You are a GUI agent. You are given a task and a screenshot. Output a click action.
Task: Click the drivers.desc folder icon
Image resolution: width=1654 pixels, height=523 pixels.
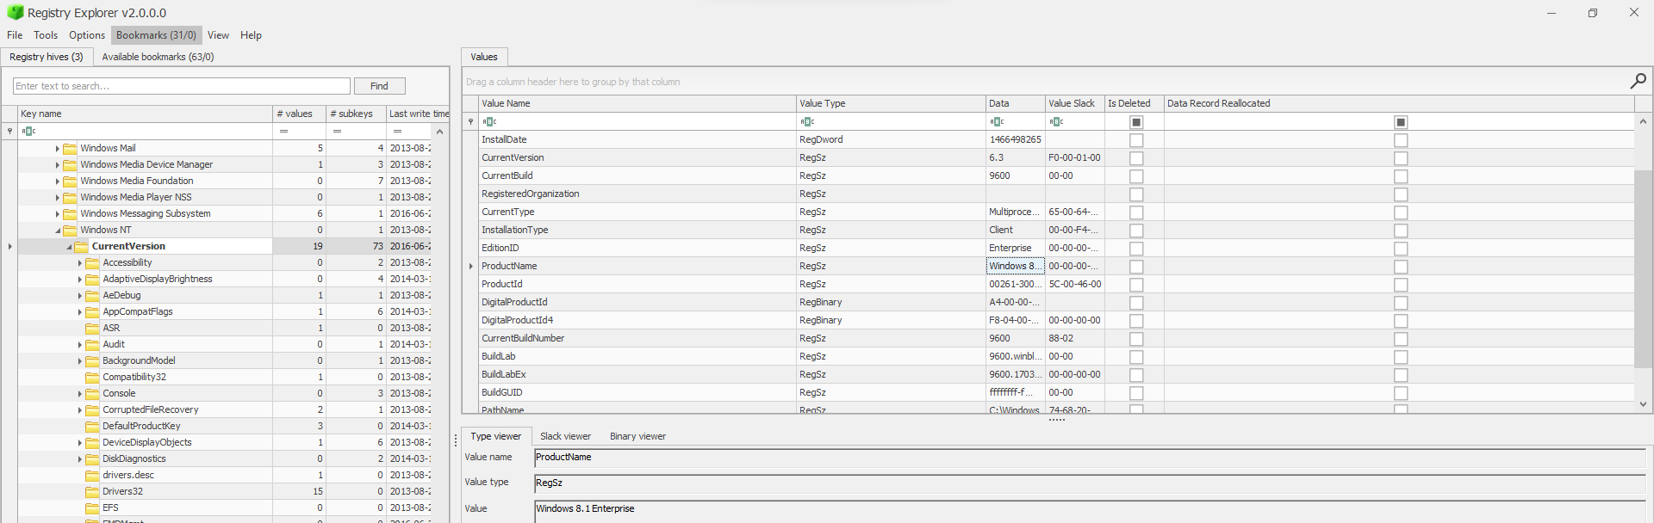click(93, 475)
